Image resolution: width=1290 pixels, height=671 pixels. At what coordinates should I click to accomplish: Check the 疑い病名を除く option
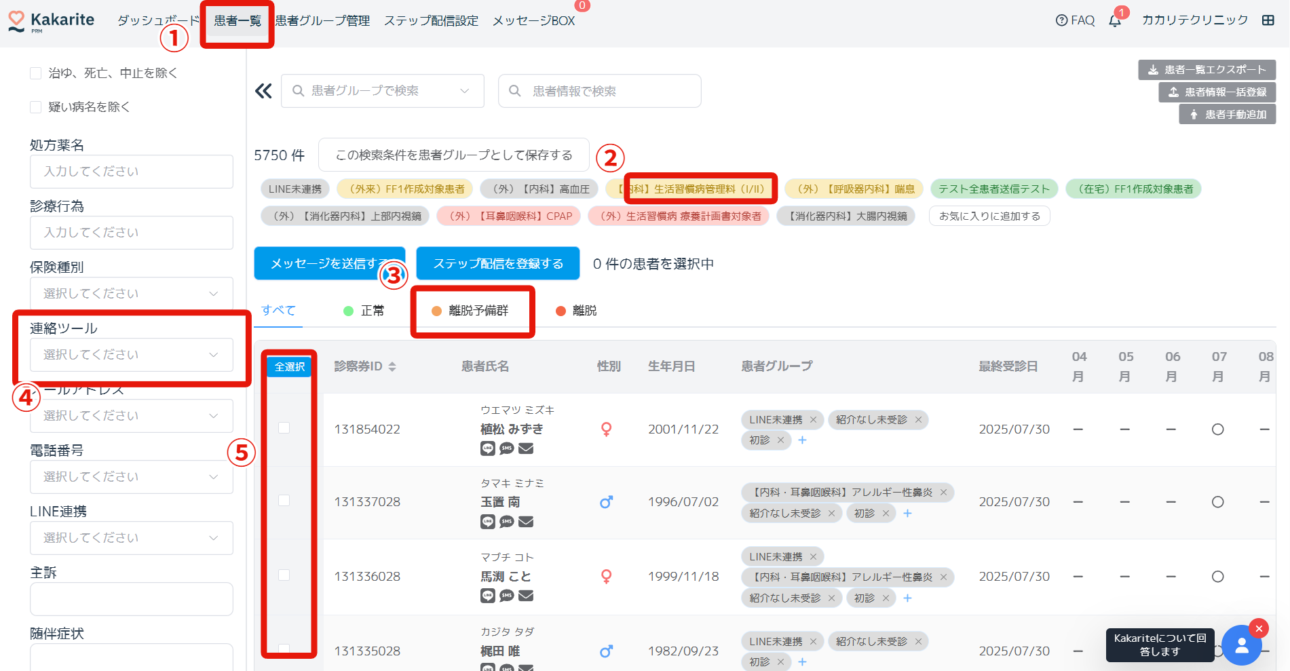[36, 107]
